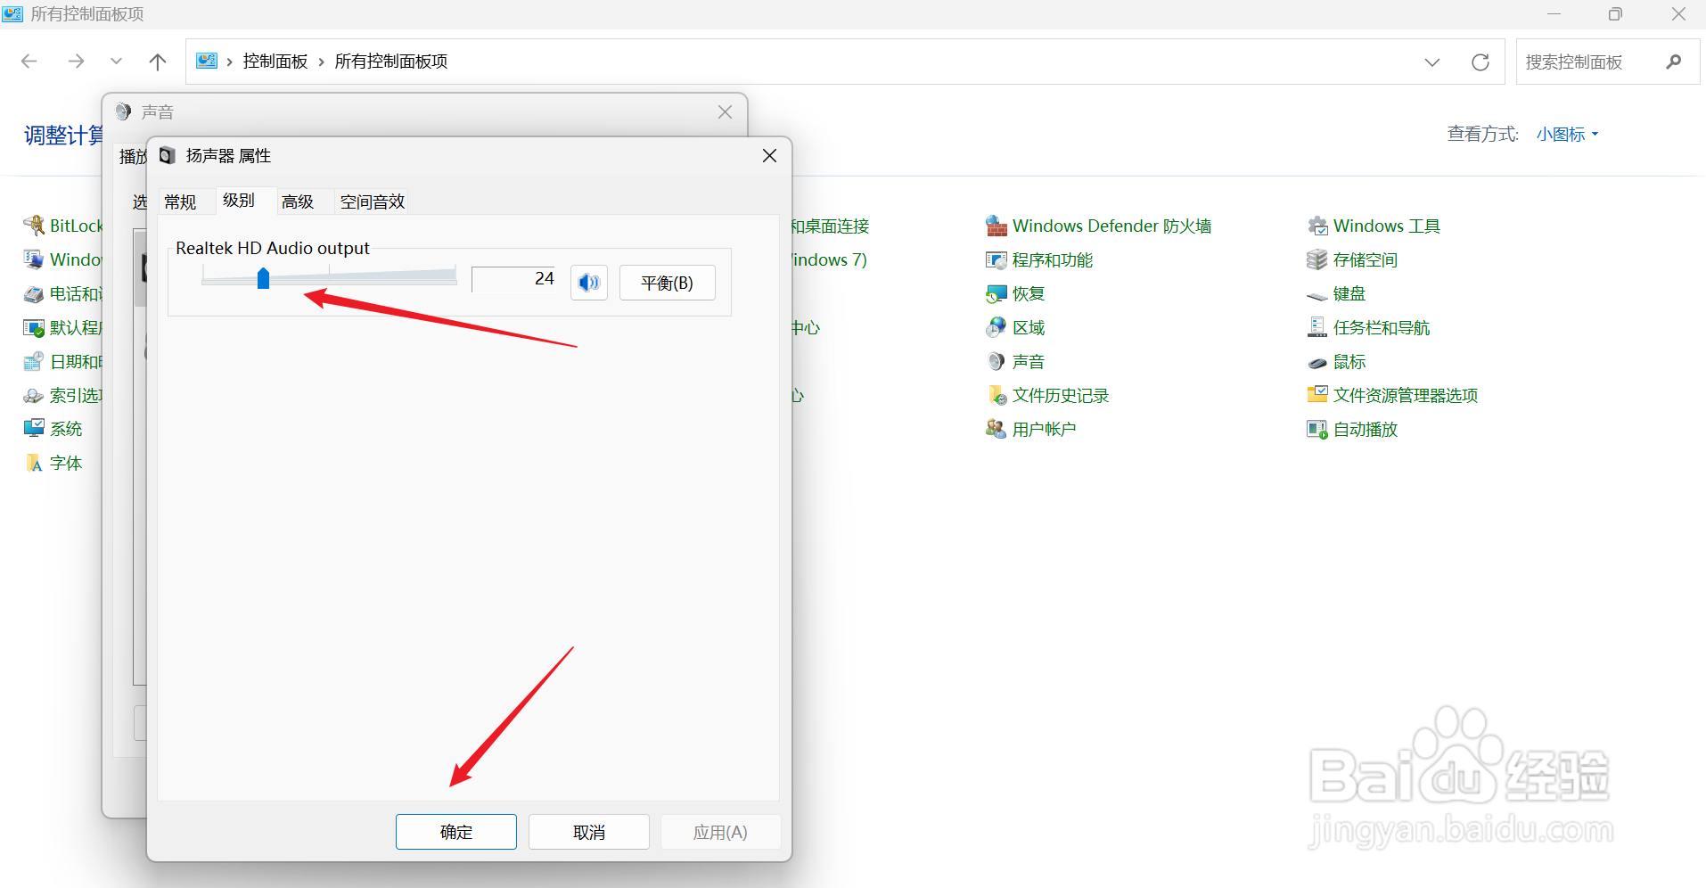Open the 空间音效 tab

373,202
